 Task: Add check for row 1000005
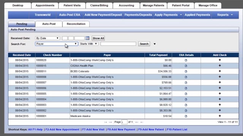click(220, 93)
